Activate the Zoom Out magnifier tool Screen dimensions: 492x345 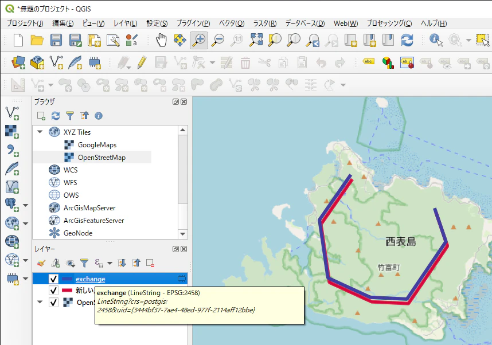[218, 41]
